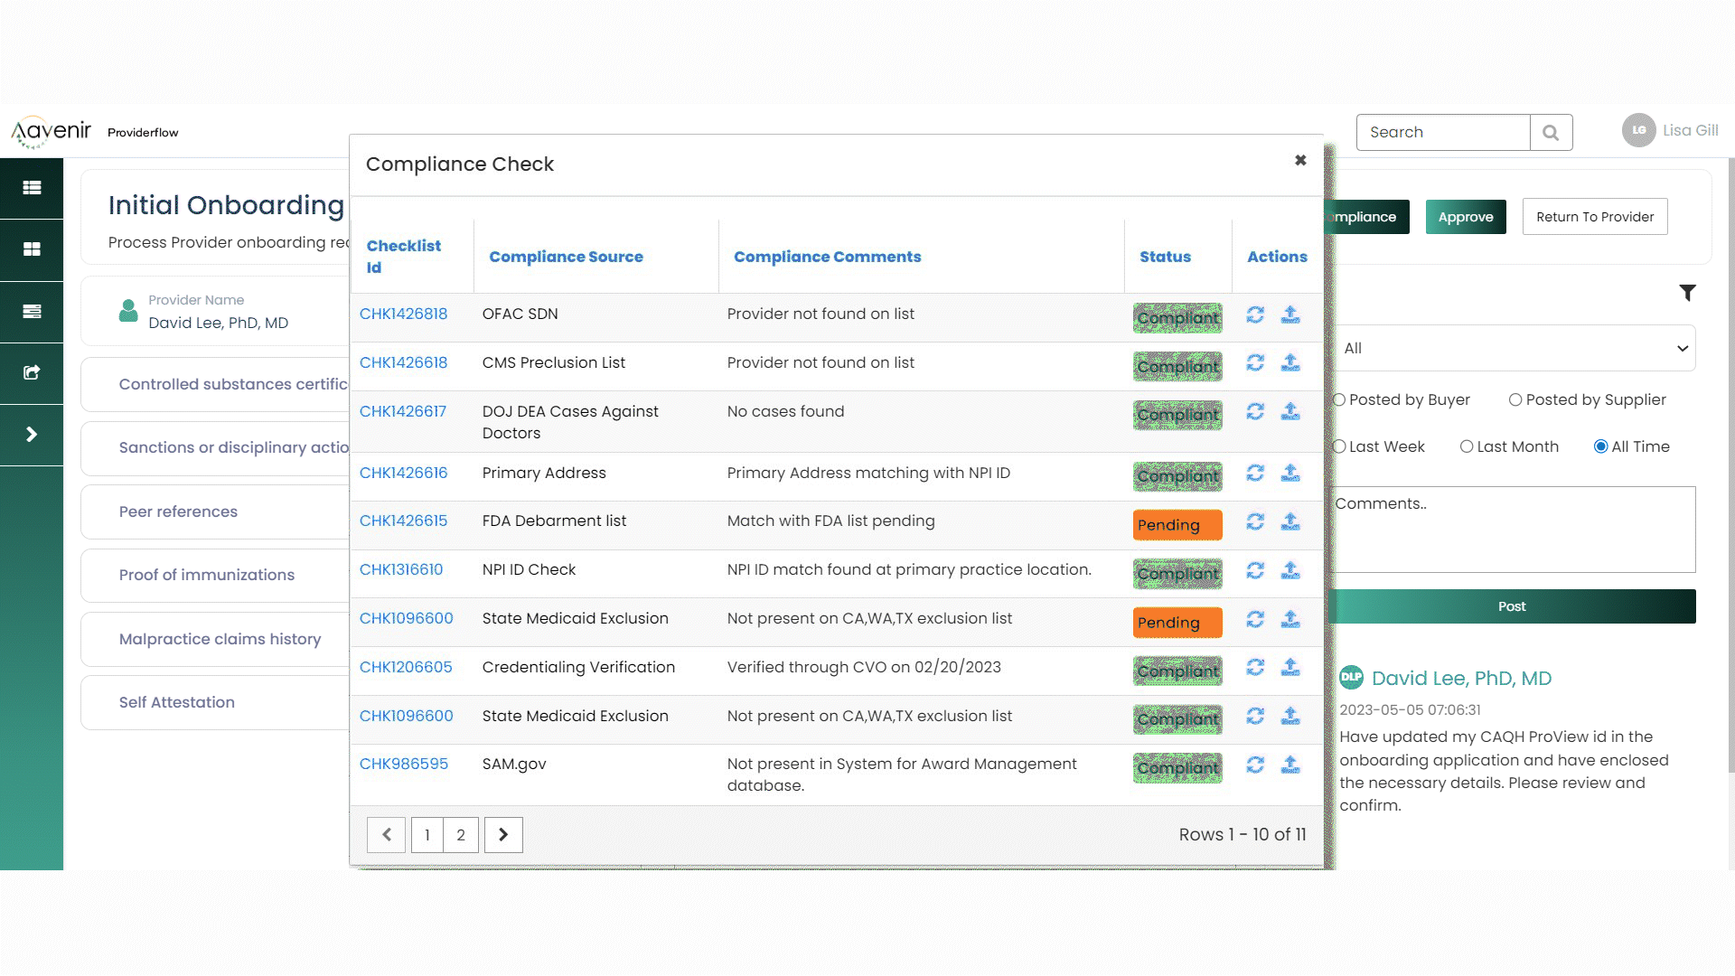
Task: Open the filter funnel icon
Action: (x=1687, y=293)
